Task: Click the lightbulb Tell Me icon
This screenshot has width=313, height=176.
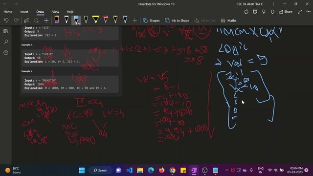Action: (264, 12)
